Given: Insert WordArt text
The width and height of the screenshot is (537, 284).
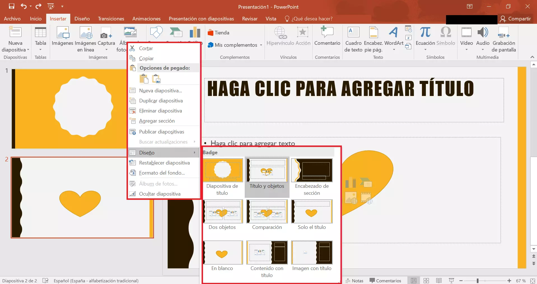Looking at the screenshot, I should point(394,39).
